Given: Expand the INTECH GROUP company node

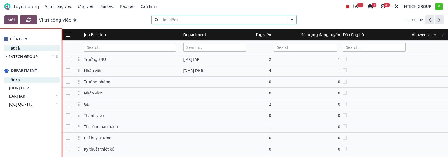Looking at the screenshot, I should [6, 57].
